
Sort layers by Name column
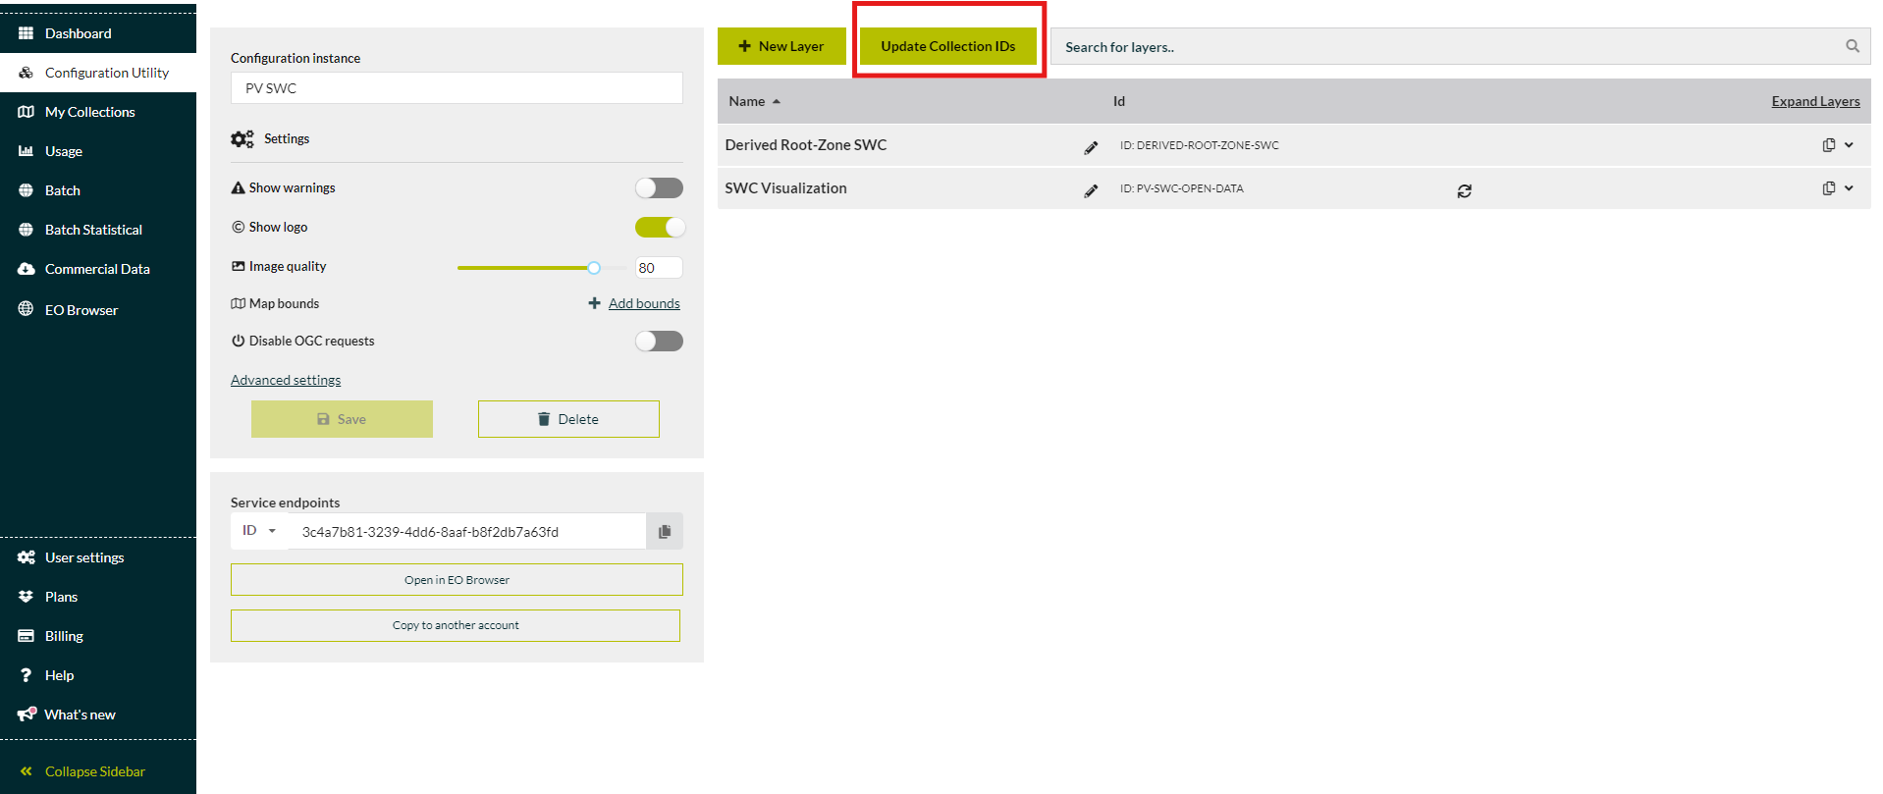[754, 101]
